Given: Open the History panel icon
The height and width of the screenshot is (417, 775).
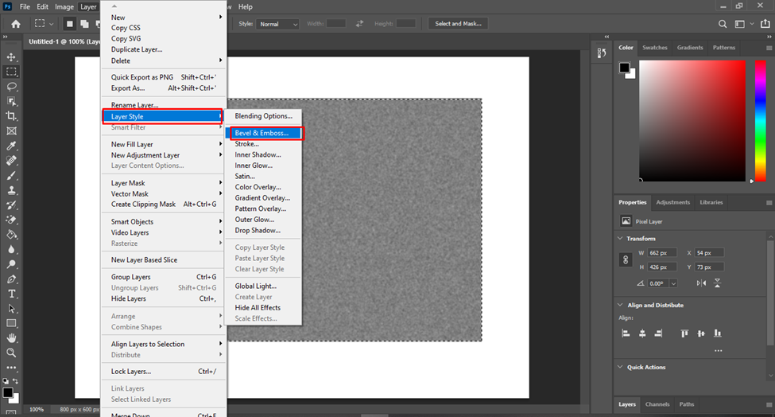Looking at the screenshot, I should point(602,53).
